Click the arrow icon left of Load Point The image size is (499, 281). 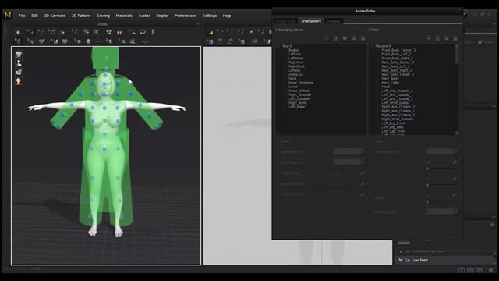click(401, 260)
